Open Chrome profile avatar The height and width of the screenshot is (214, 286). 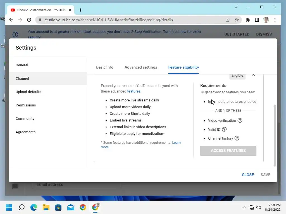click(266, 20)
